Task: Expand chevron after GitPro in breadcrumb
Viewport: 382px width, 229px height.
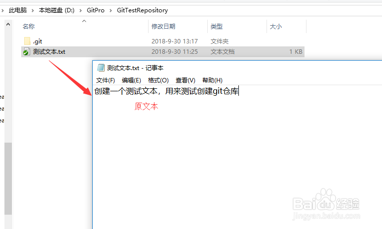Action: [x=111, y=10]
